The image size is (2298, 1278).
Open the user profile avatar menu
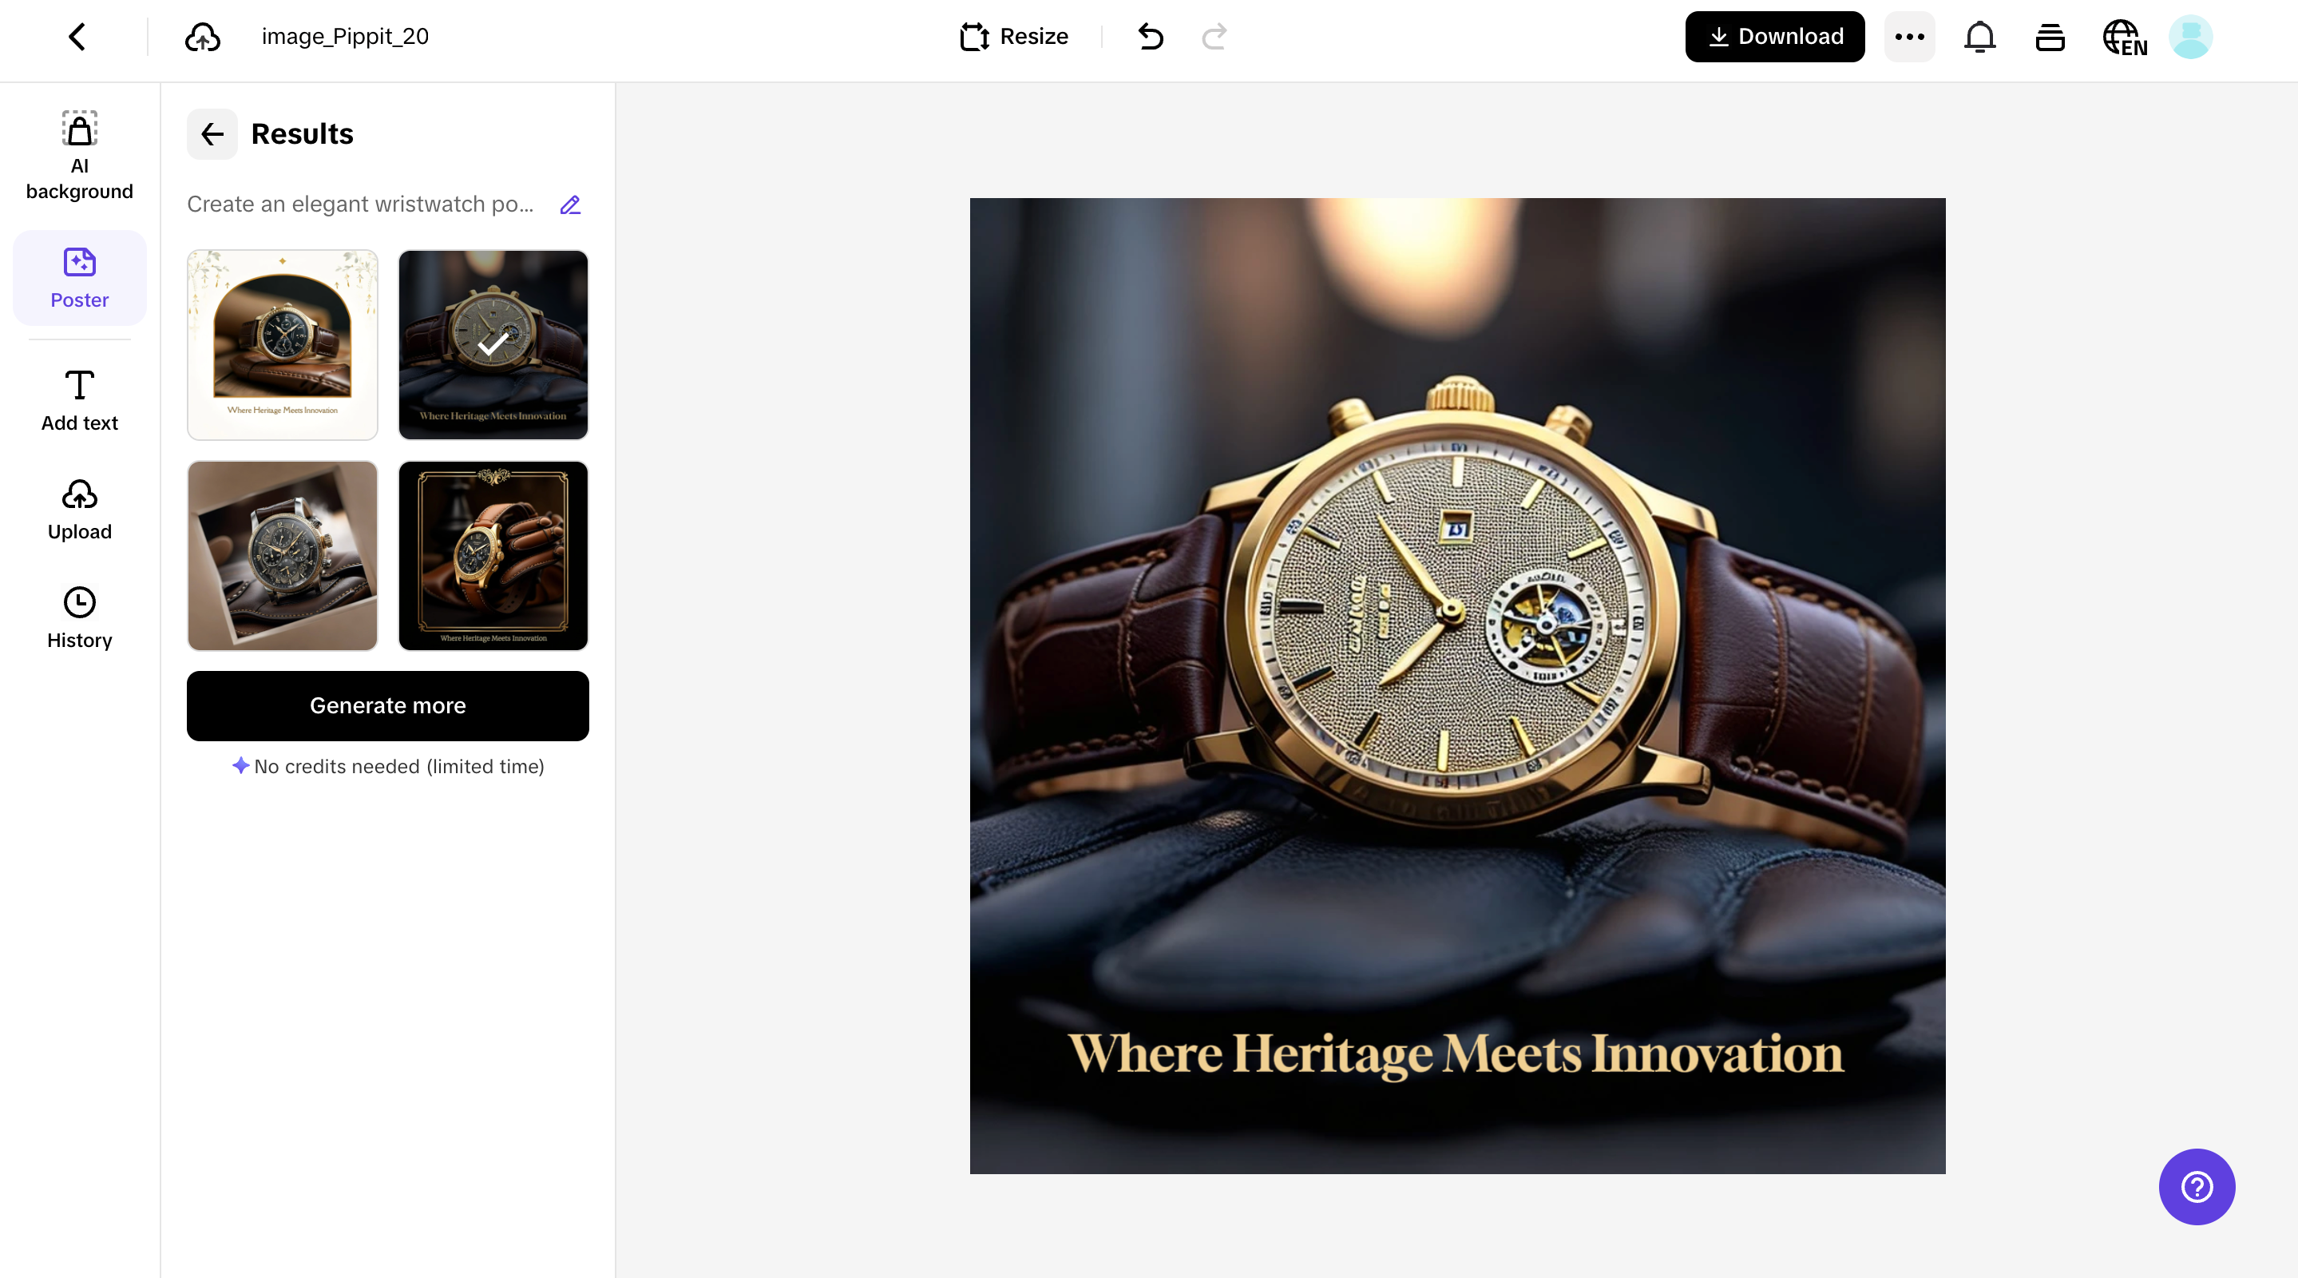pyautogui.click(x=2190, y=37)
